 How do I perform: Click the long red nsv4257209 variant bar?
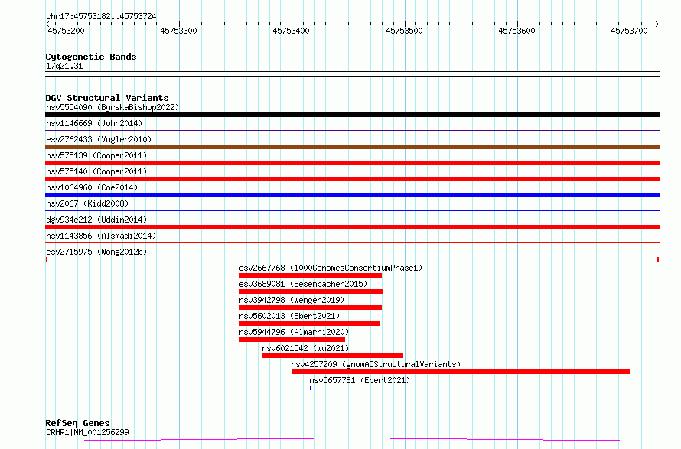pos(461,372)
